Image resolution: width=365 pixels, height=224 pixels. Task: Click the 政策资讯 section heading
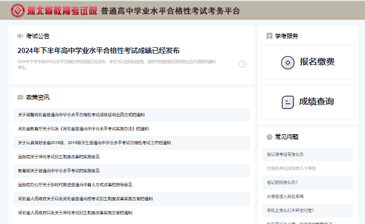pos(38,97)
